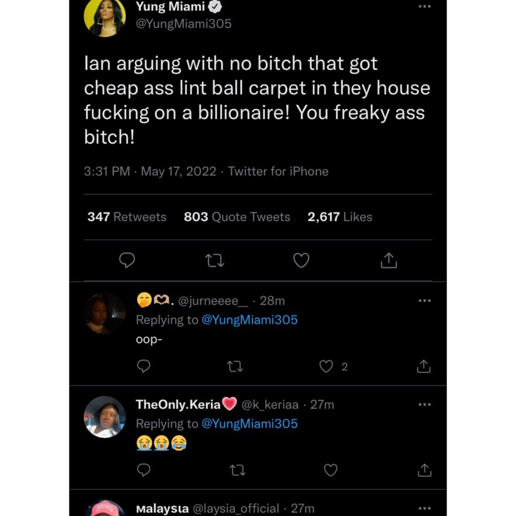Reply to Yung Miami's main tweet
This screenshot has height=516, width=516.
(x=126, y=261)
